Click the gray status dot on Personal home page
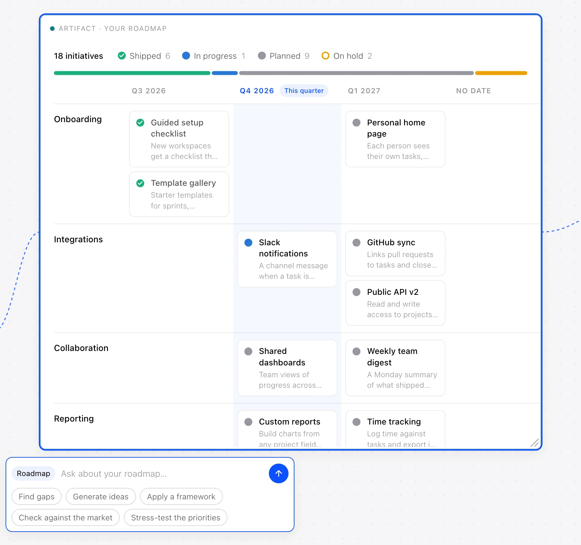The width and height of the screenshot is (581, 545). [356, 123]
